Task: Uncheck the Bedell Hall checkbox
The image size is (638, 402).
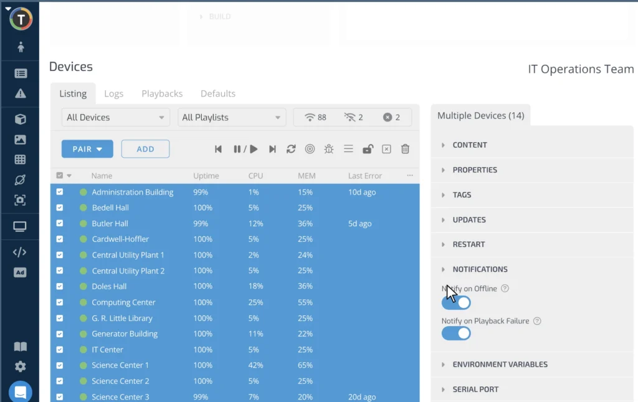Action: (60, 208)
